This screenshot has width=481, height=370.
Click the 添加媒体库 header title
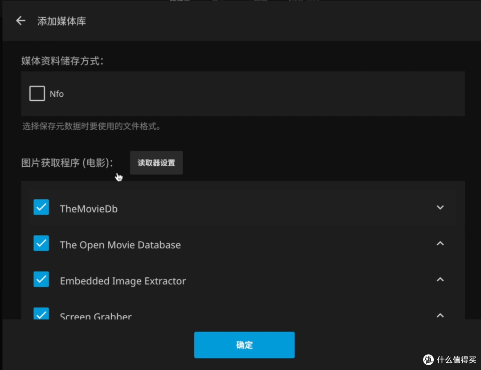62,21
